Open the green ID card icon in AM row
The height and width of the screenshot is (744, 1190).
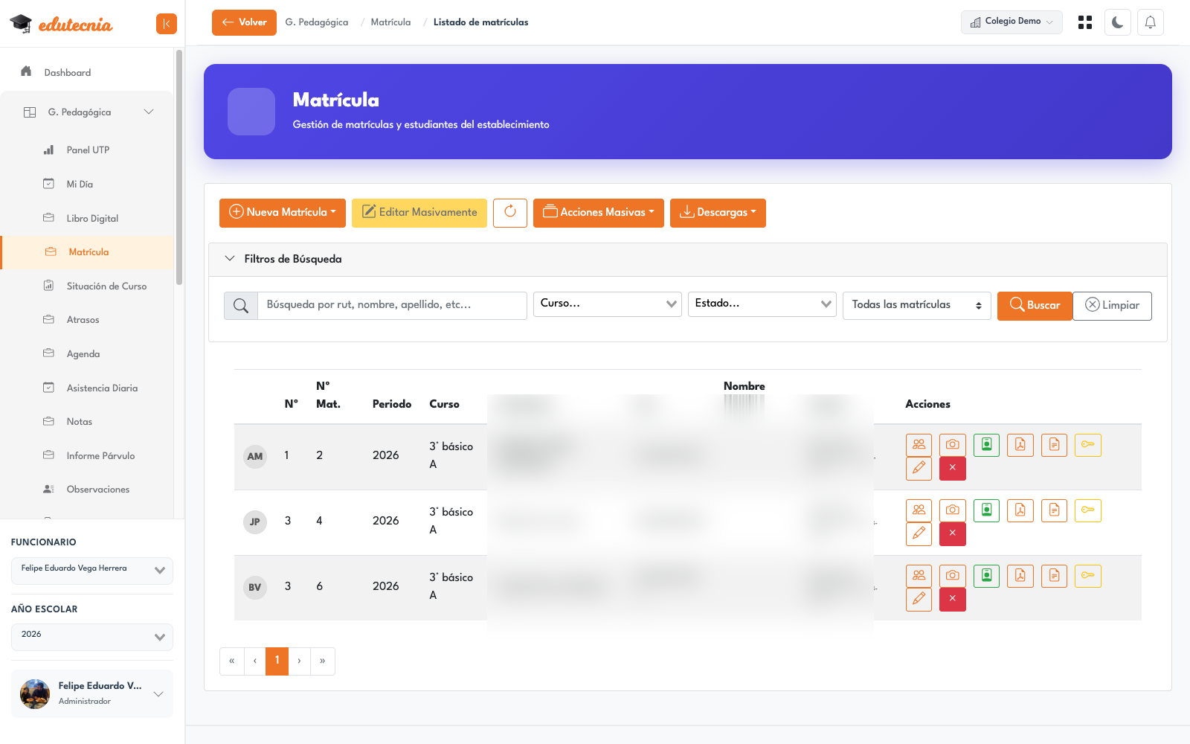coord(986,445)
